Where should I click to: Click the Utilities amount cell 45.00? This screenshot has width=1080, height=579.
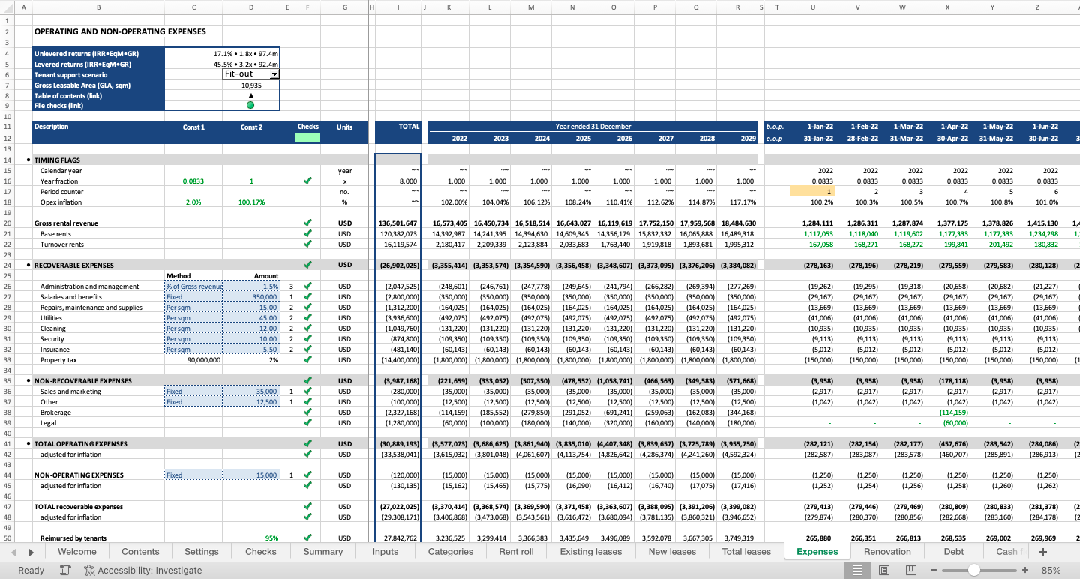pos(250,318)
